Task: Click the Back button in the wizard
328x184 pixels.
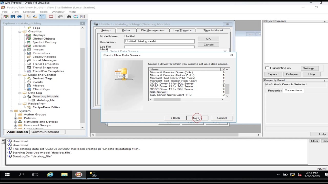Action: tap(175, 118)
